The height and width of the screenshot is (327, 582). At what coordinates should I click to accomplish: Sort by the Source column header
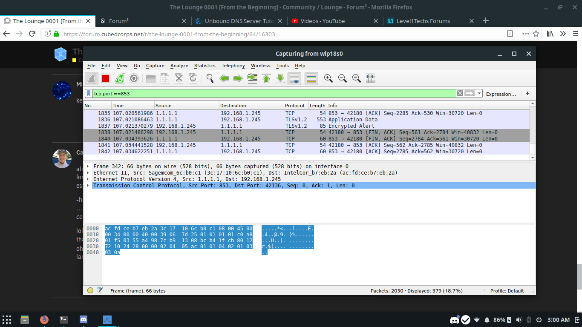point(187,106)
